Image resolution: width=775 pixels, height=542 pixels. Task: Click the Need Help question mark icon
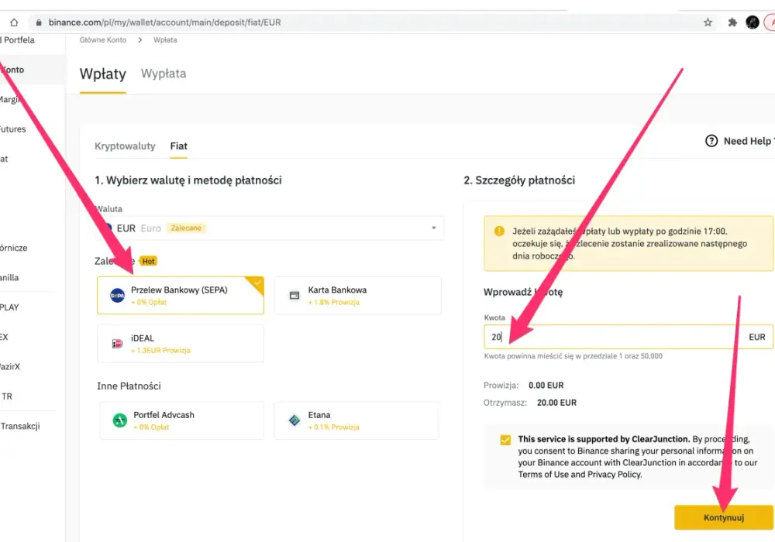[x=711, y=141]
